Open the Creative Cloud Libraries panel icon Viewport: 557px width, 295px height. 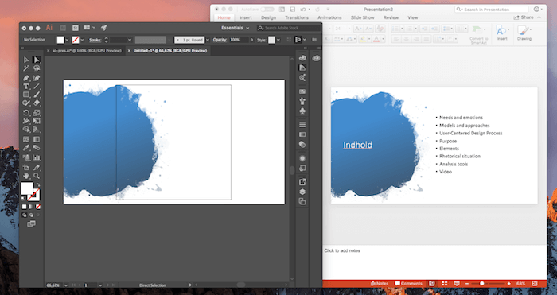tap(316, 58)
